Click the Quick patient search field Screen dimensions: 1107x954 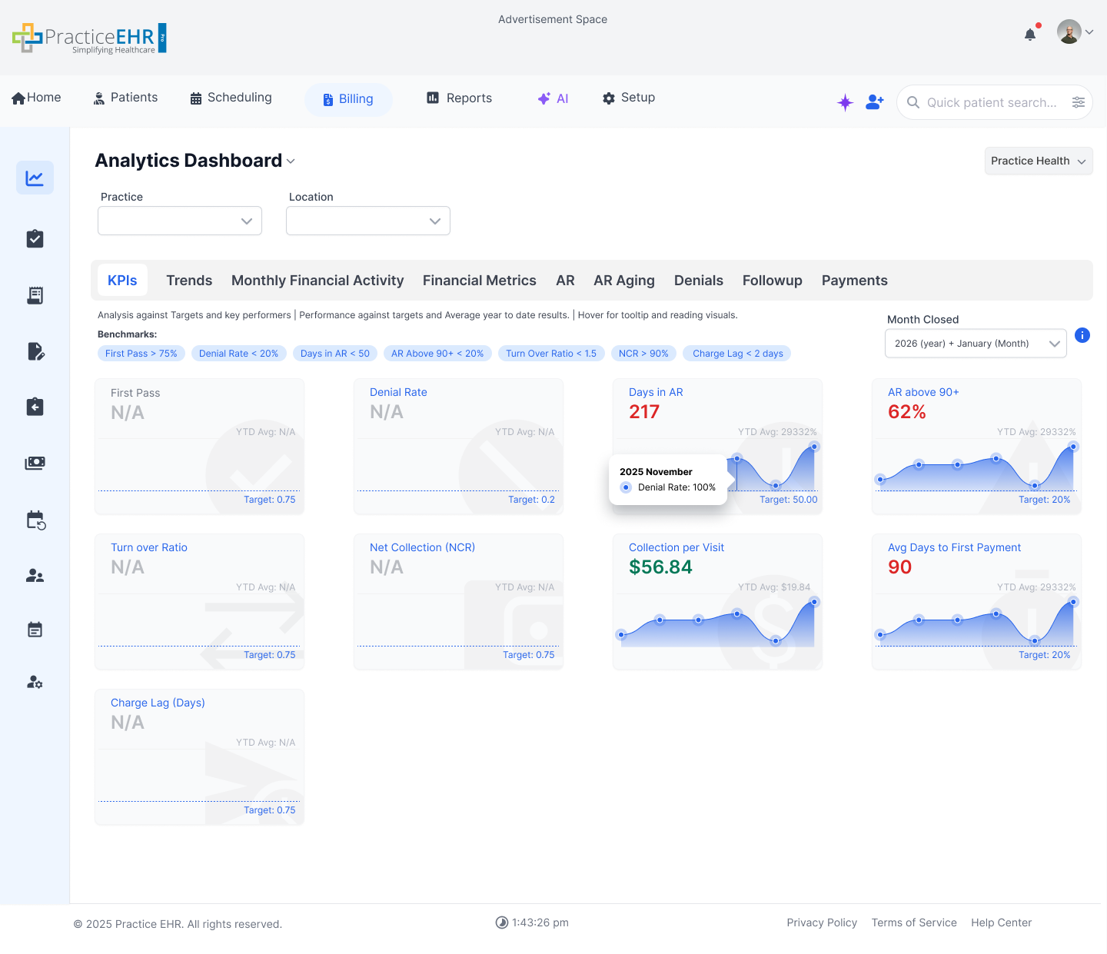point(984,101)
